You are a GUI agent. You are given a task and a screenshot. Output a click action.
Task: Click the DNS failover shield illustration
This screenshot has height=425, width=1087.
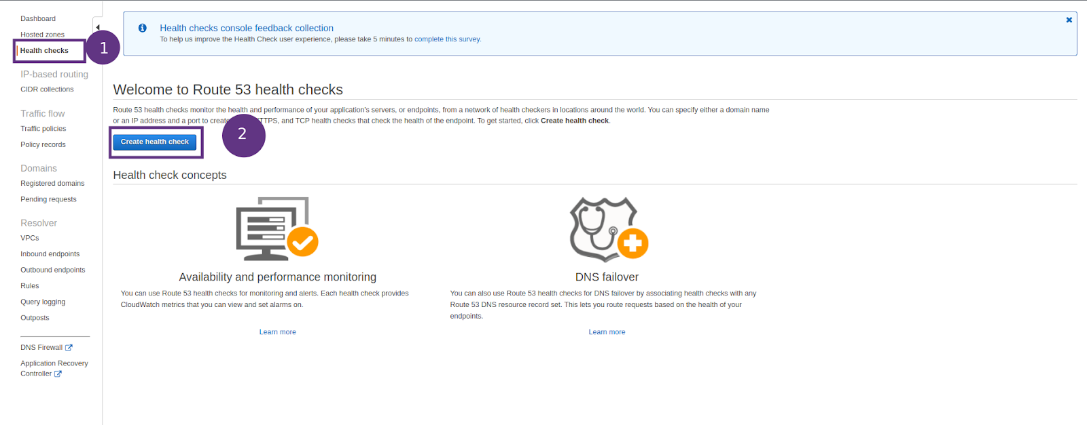click(x=608, y=229)
